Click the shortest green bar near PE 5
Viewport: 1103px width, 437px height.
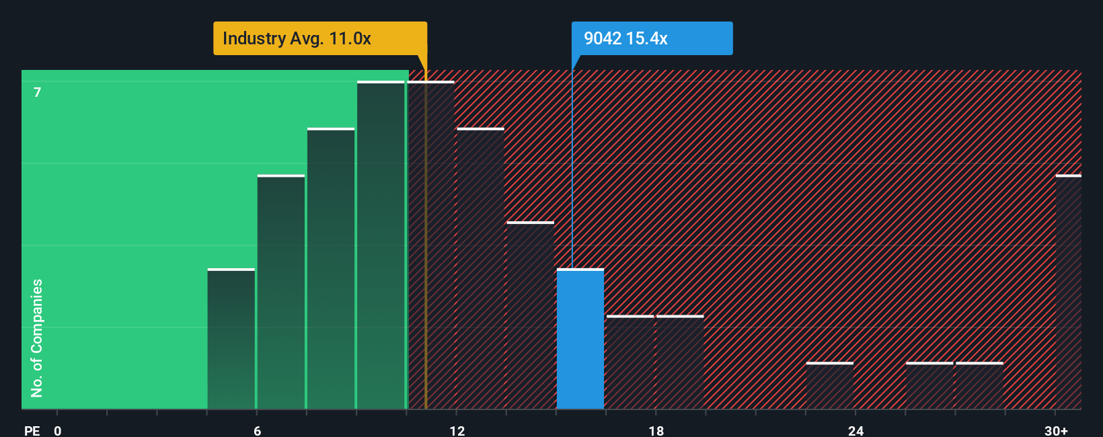tap(231, 339)
